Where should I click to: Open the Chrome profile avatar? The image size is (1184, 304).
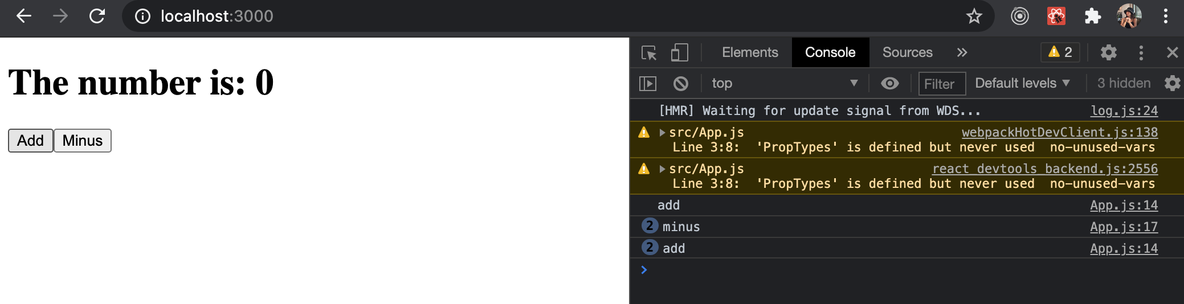pyautogui.click(x=1129, y=16)
